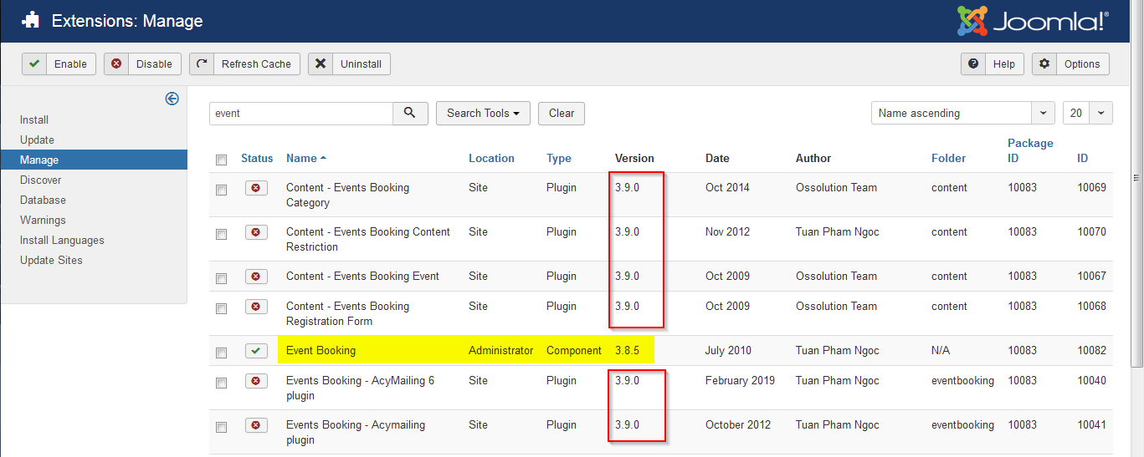The width and height of the screenshot is (1144, 457).
Task: Toggle status of Content - Events Booking Category
Action: tap(256, 188)
